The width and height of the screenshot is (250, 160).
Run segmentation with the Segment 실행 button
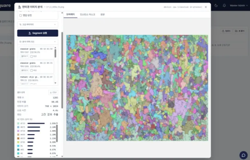(38, 33)
